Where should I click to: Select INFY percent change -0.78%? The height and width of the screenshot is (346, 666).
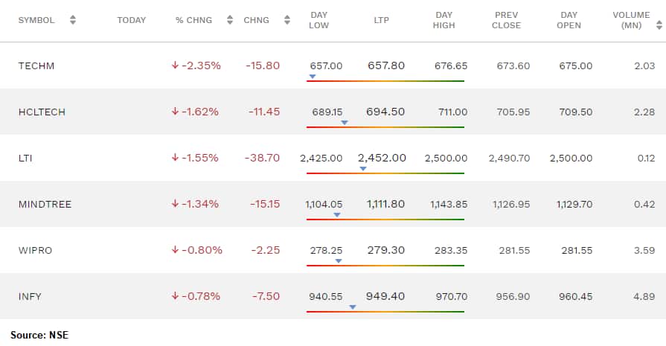pos(201,296)
